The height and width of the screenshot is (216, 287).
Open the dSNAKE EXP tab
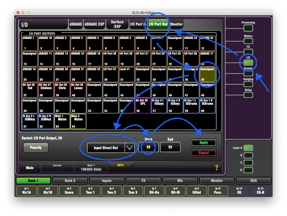point(94,24)
